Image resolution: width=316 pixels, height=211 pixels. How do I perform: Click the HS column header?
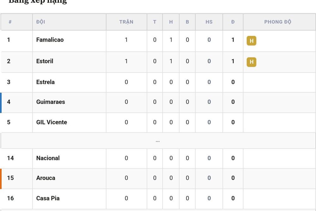point(209,22)
